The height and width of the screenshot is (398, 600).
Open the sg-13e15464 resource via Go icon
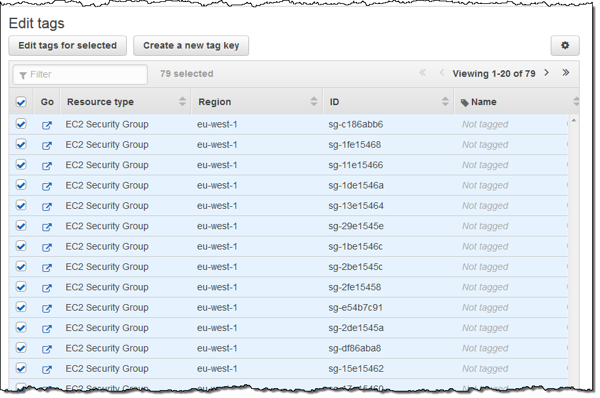(x=47, y=206)
